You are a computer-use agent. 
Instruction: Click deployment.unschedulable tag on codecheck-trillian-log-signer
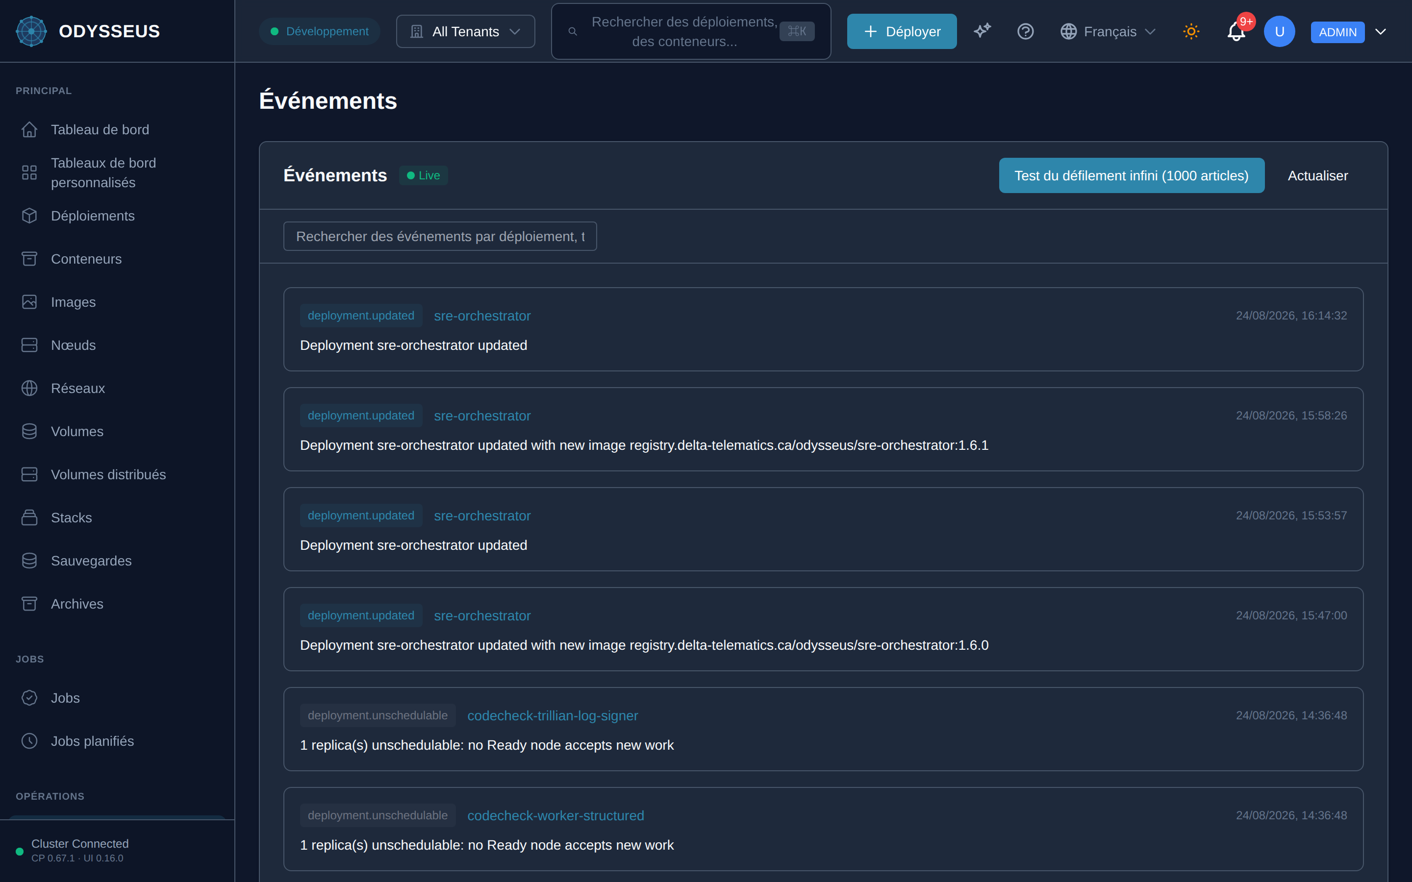[378, 716]
